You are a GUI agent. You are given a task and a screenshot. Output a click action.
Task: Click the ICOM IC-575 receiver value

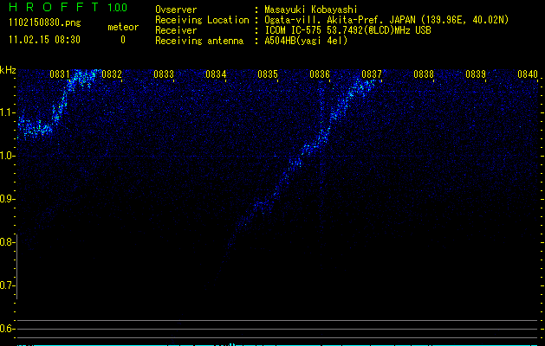[347, 30]
